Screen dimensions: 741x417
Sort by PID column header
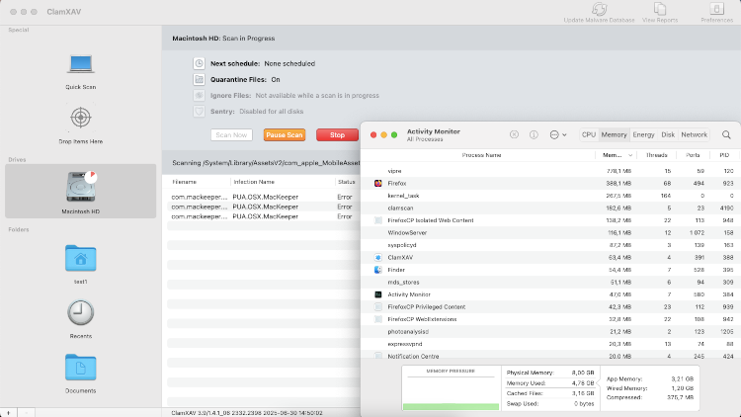click(724, 155)
